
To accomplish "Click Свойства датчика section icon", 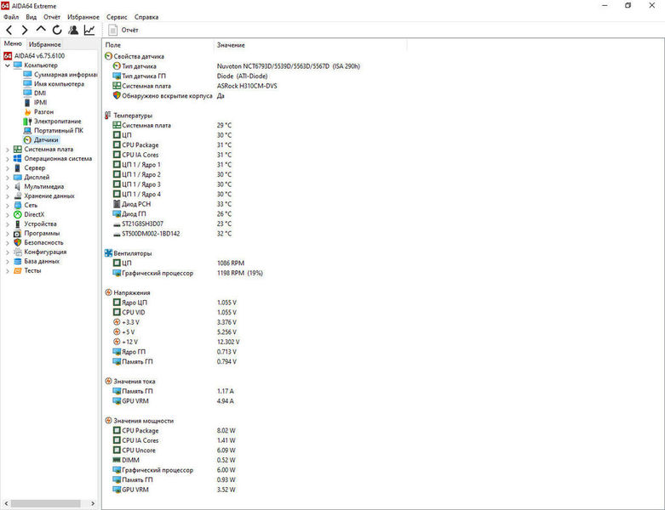I will point(109,56).
